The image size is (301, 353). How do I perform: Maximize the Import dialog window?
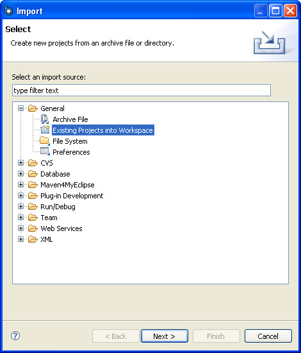point(275,10)
